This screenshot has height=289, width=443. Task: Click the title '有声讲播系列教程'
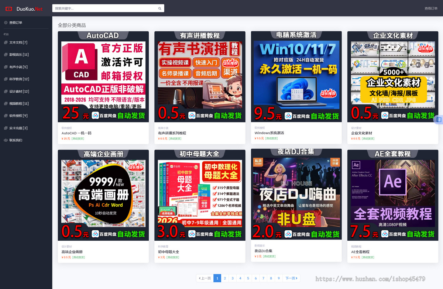(172, 133)
